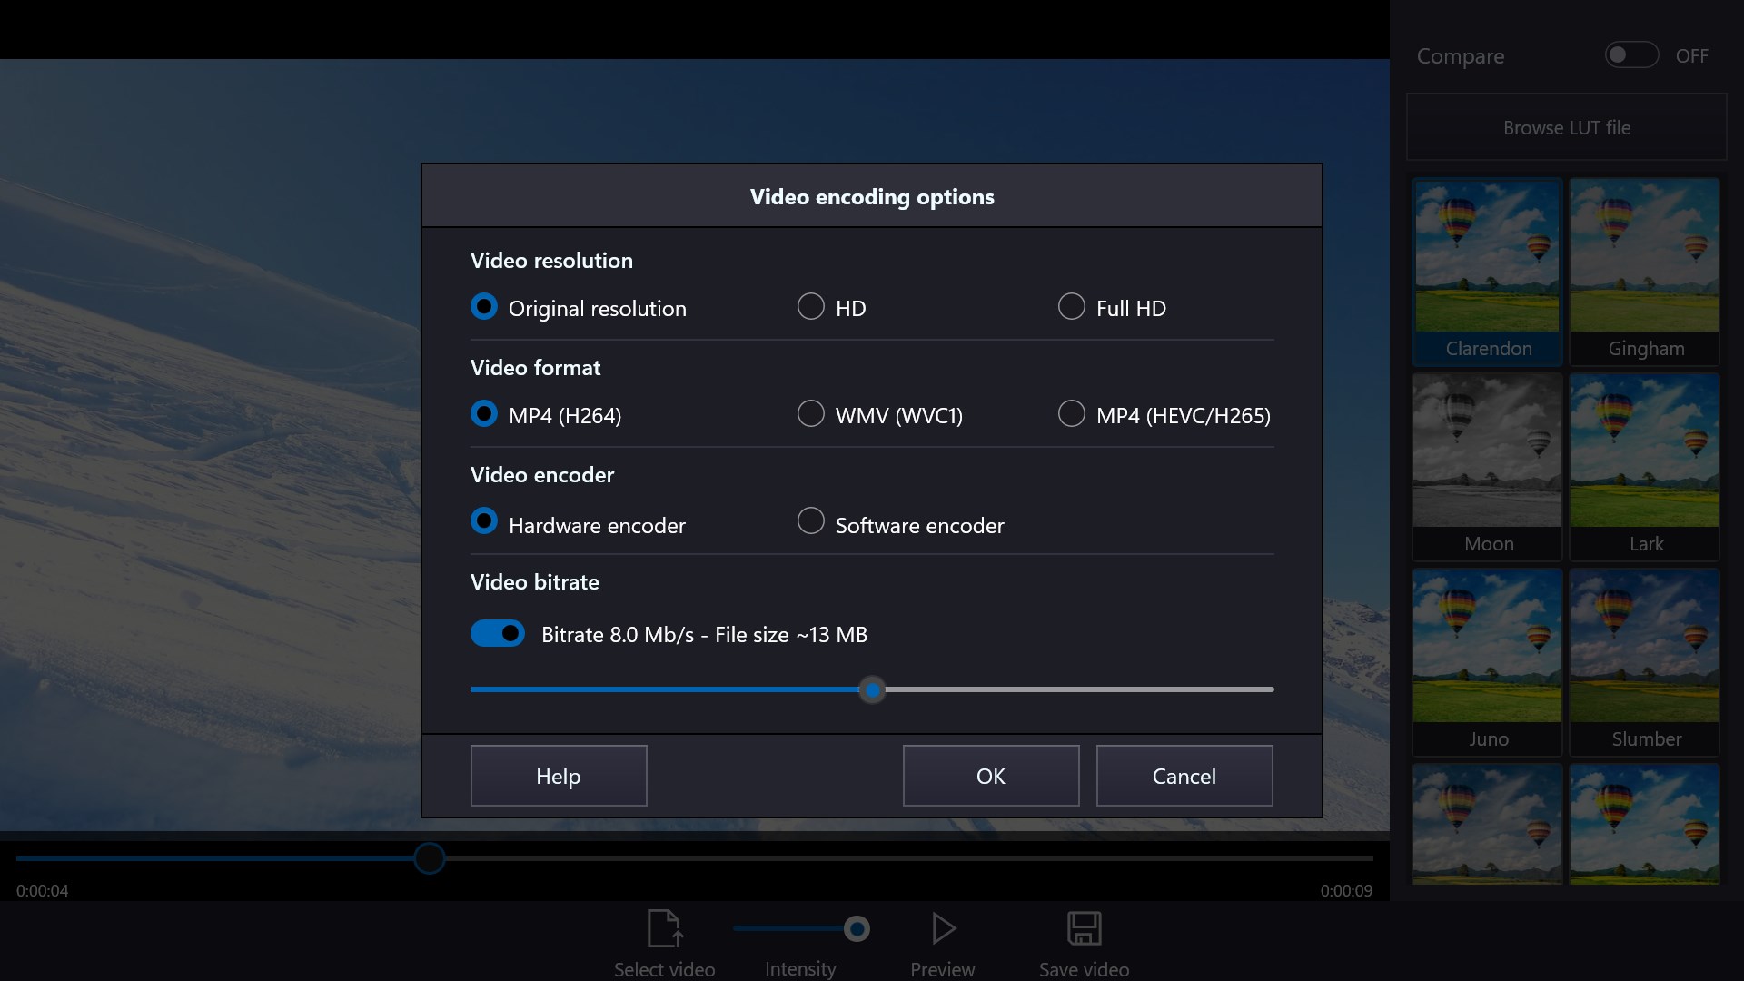Viewport: 1744px width, 981px height.
Task: Click the Help button
Action: 558,776
